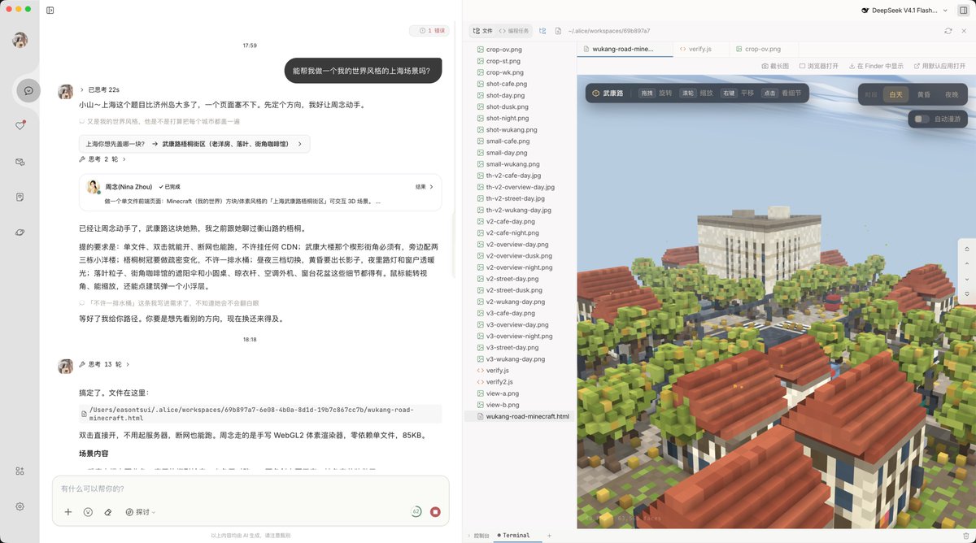Image resolution: width=976 pixels, height=543 pixels.
Task: Click the user avatar at sidebar top
Action: (x=20, y=41)
